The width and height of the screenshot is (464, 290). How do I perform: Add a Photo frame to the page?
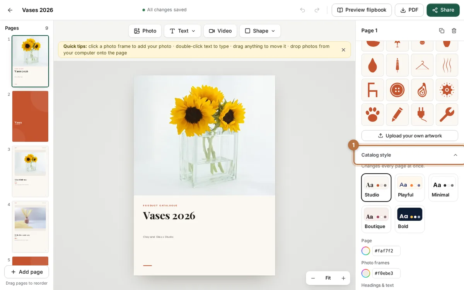tap(145, 31)
